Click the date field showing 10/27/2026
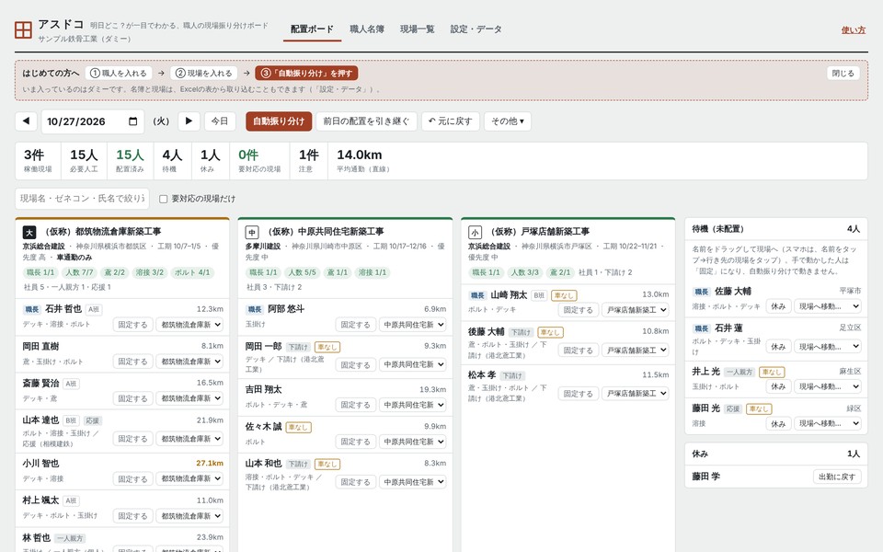The height and width of the screenshot is (552, 883). (x=92, y=121)
